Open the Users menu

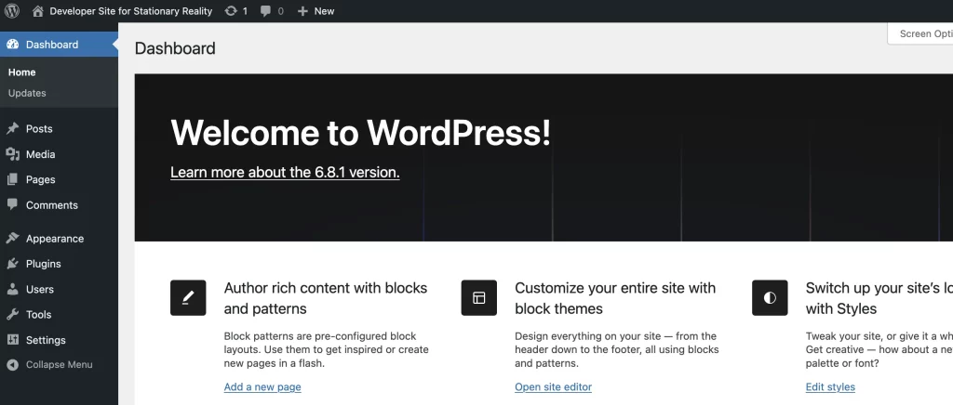pos(59,289)
